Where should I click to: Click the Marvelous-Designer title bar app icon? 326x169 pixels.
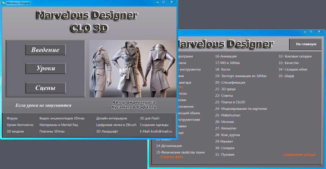coord(4,3)
